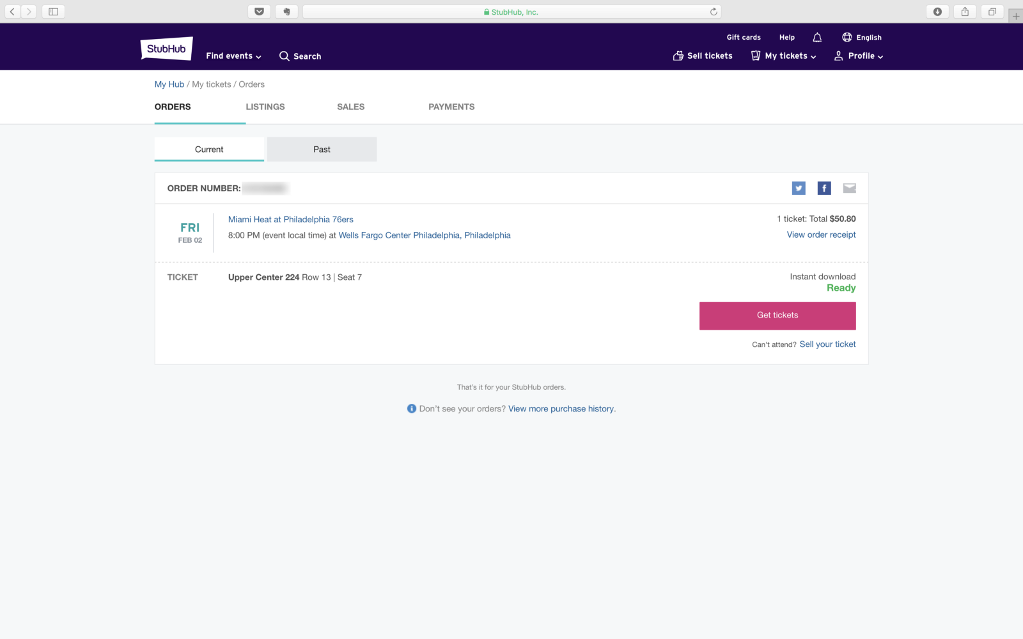Screen dimensions: 1023x639
Task: Open the Miami Heat at Philadelphia 76ers link
Action: pyautogui.click(x=291, y=219)
